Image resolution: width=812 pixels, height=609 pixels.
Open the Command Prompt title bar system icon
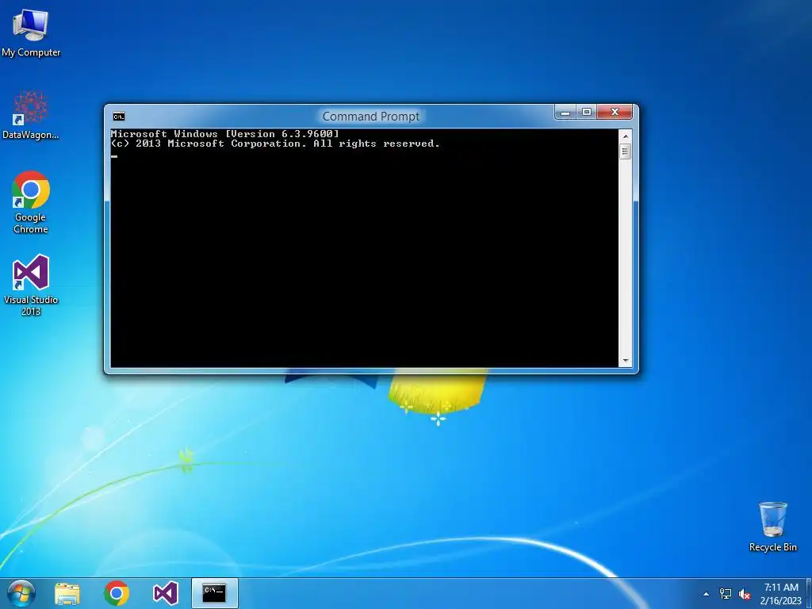(119, 116)
